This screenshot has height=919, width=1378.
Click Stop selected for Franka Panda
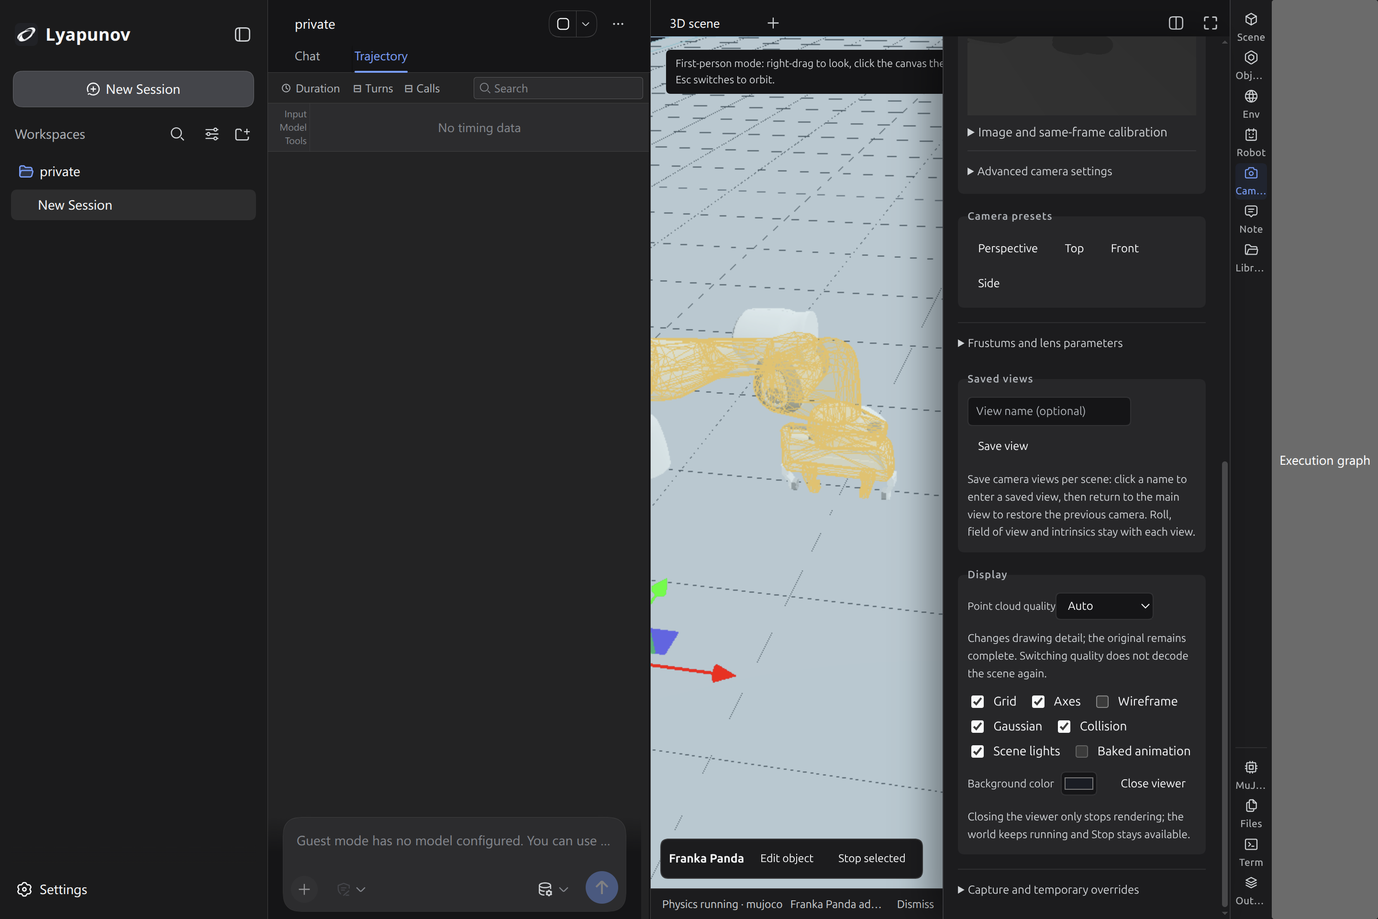(x=871, y=858)
